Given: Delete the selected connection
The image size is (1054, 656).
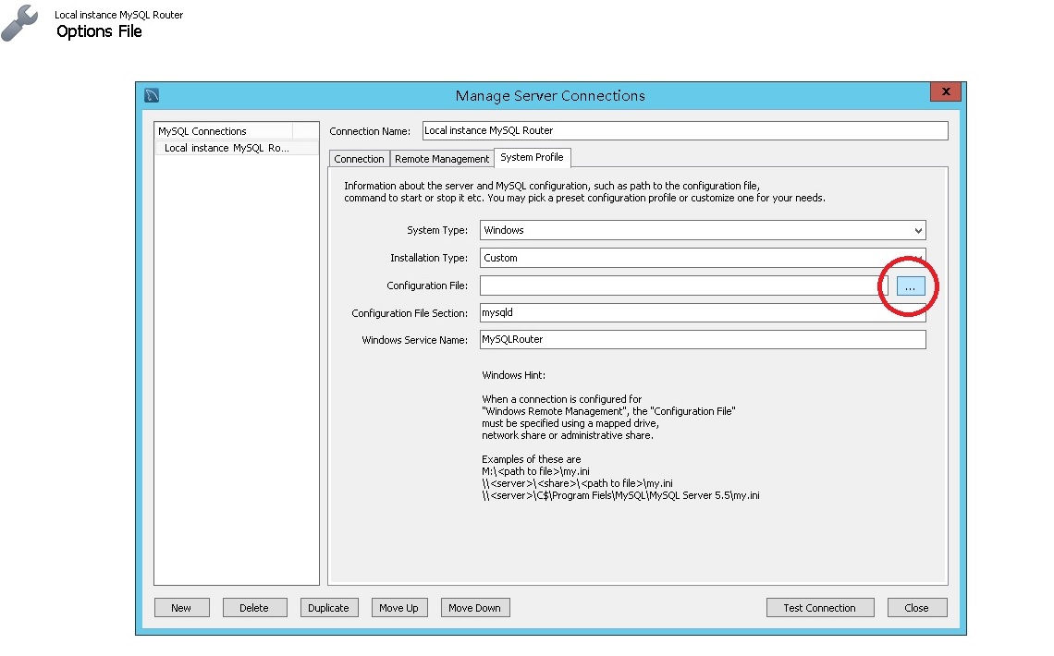Looking at the screenshot, I should pos(254,607).
